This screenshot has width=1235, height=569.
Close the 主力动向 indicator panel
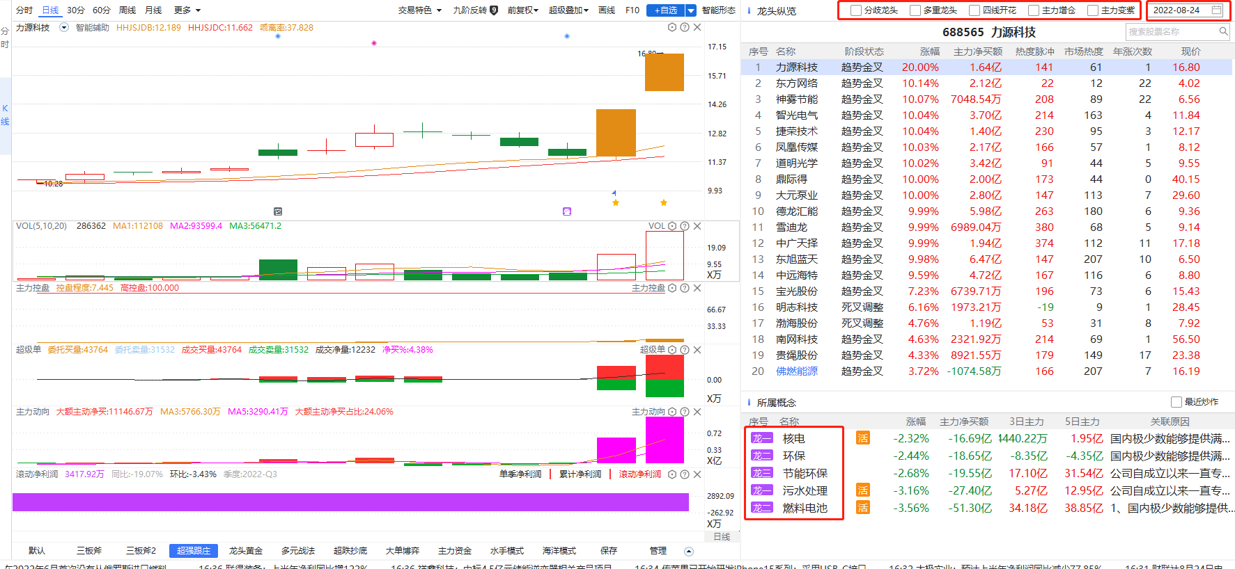click(x=697, y=412)
